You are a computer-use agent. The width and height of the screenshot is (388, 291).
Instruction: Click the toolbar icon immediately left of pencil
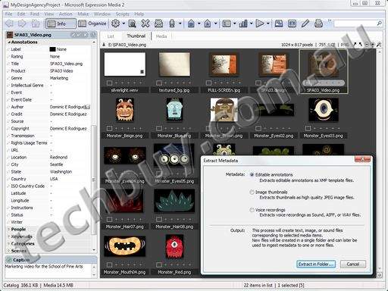292,23
